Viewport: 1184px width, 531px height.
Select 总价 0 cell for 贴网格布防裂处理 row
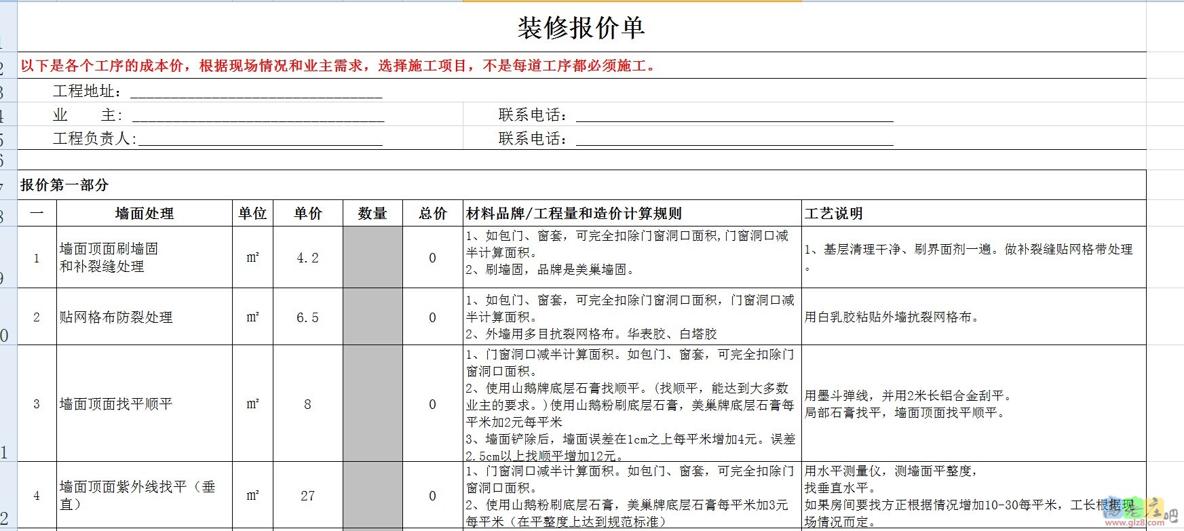pyautogui.click(x=432, y=317)
